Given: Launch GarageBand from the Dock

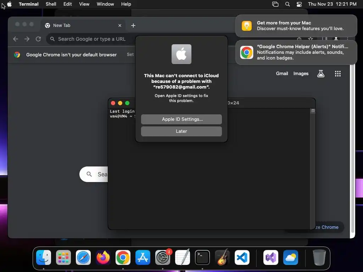Looking at the screenshot, I should click(x=222, y=257).
